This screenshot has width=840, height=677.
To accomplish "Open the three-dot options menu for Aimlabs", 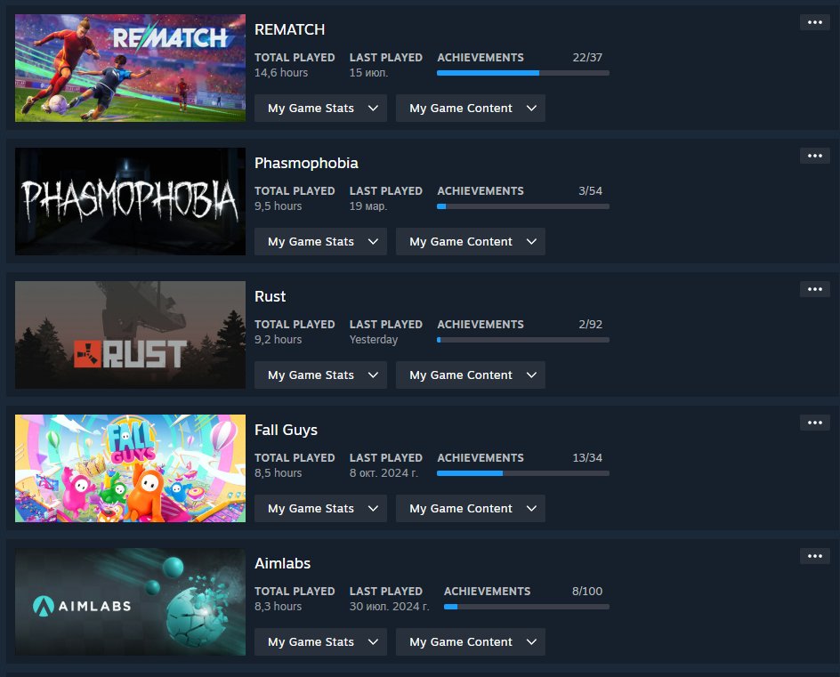I will tap(815, 555).
